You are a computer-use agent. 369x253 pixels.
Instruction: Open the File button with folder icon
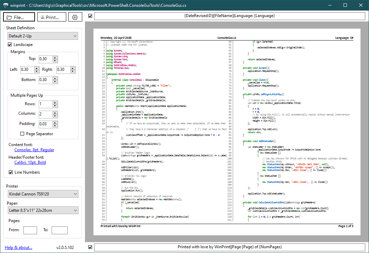point(19,17)
